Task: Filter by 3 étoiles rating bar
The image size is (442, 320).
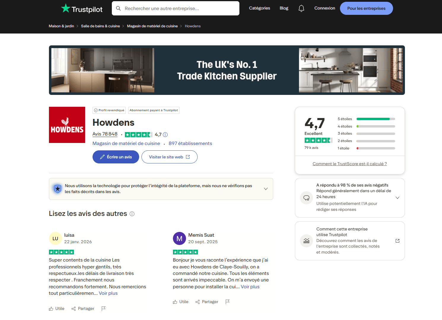Action: [366, 133]
